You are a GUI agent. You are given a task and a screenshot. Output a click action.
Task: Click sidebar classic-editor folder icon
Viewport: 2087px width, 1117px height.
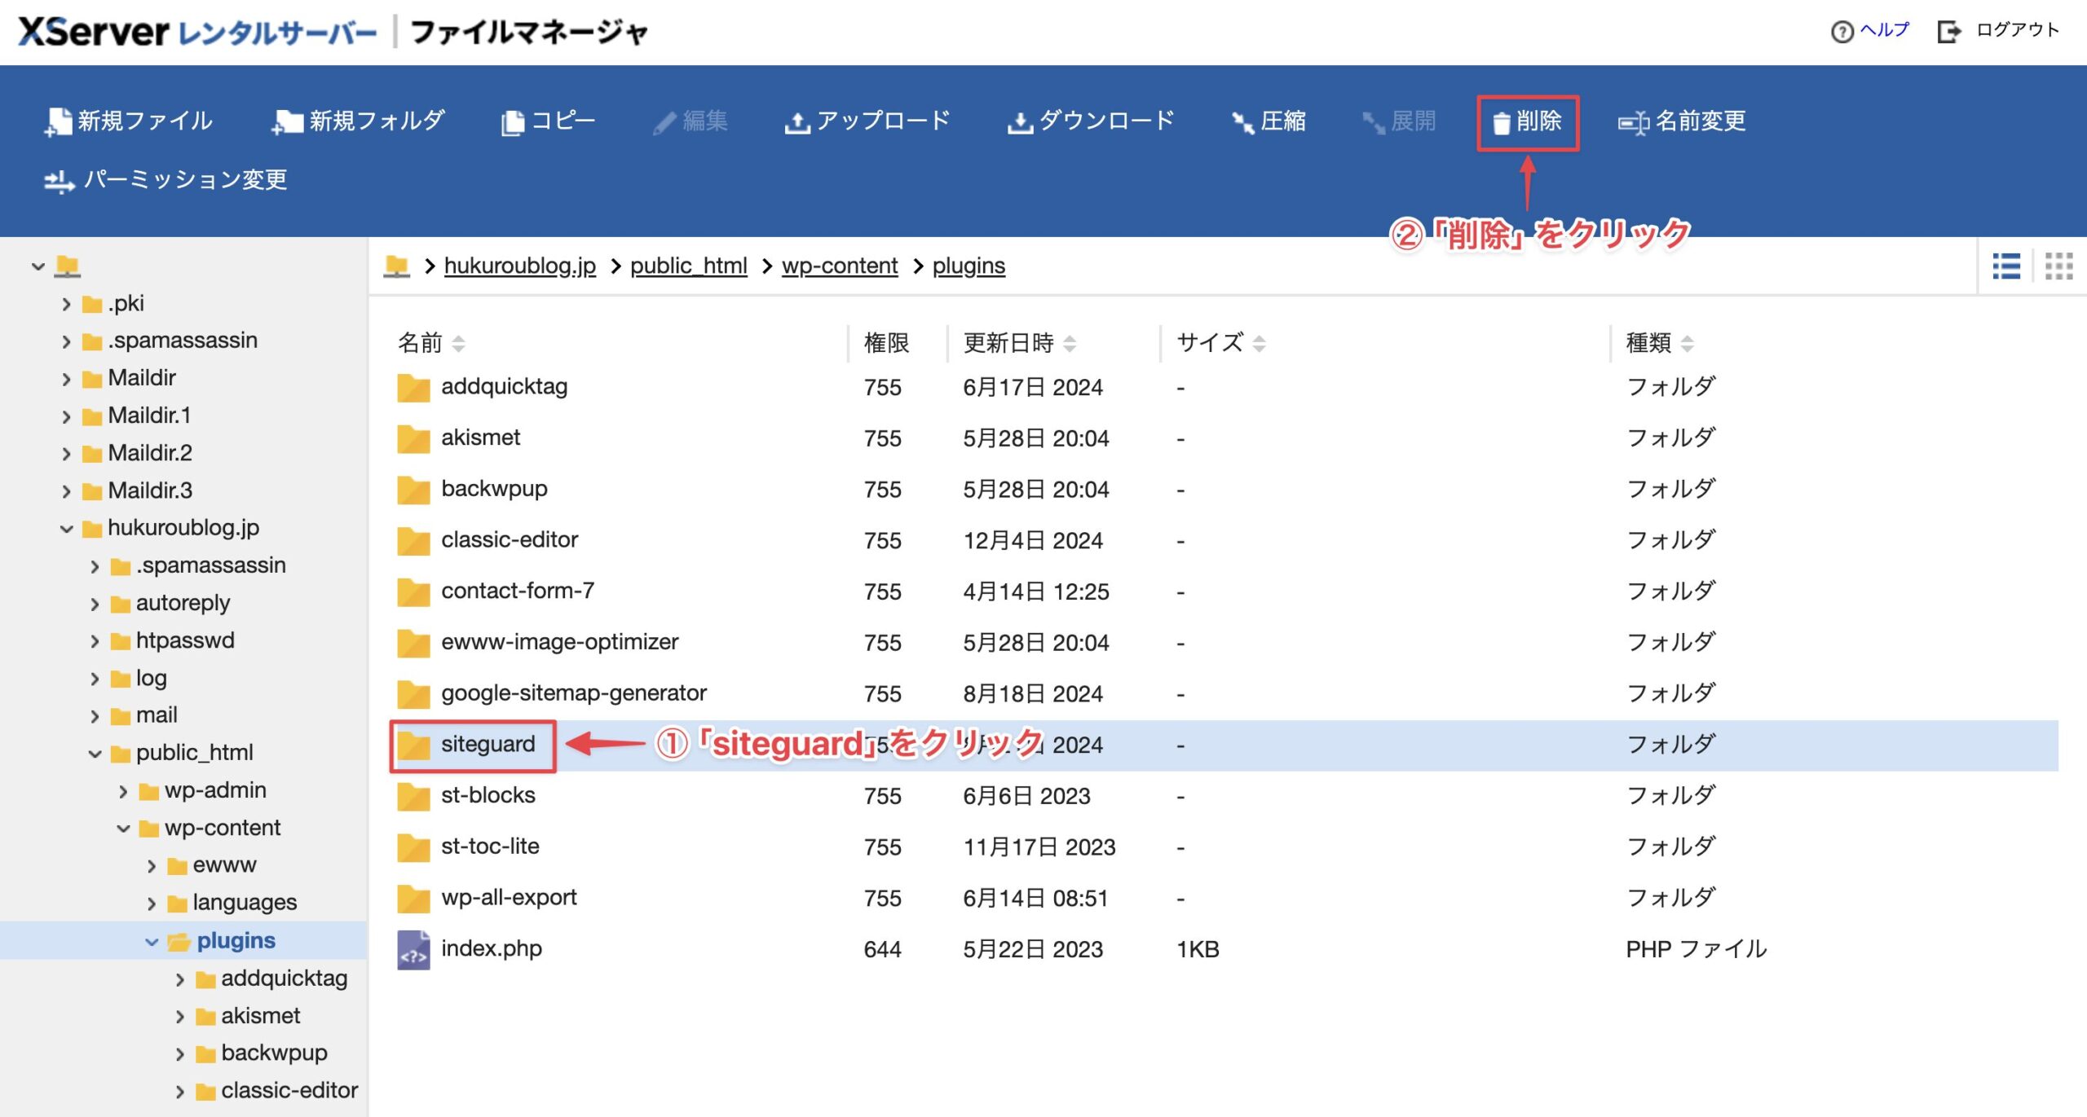205,1092
